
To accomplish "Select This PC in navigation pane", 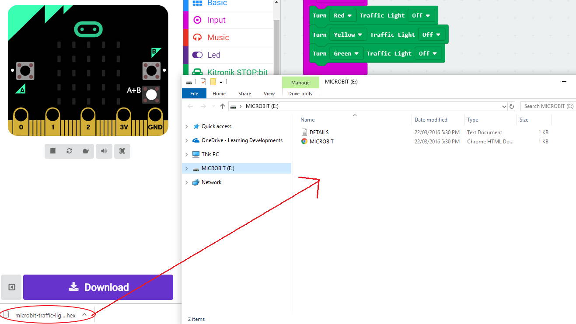I will (x=210, y=154).
